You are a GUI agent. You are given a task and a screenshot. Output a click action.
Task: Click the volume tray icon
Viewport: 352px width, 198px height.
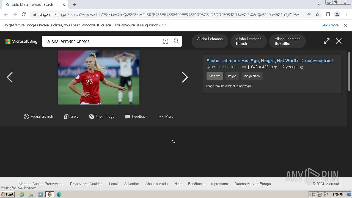pos(312,194)
